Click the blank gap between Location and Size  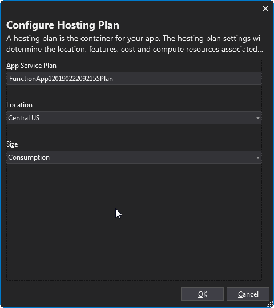point(134,132)
